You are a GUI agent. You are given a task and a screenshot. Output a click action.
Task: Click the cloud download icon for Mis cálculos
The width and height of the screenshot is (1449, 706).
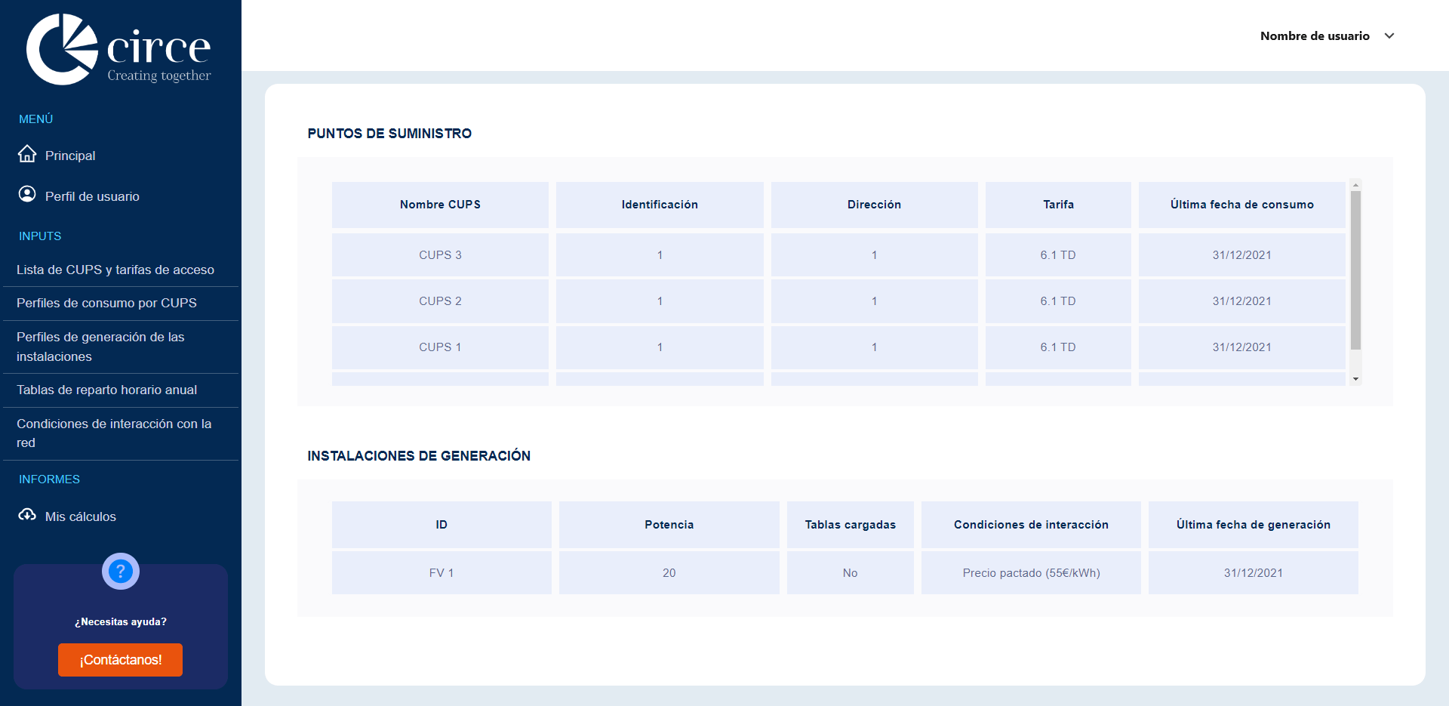(x=27, y=515)
